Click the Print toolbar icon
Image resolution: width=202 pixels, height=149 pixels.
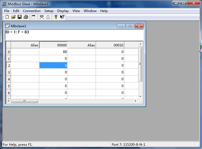(26, 17)
